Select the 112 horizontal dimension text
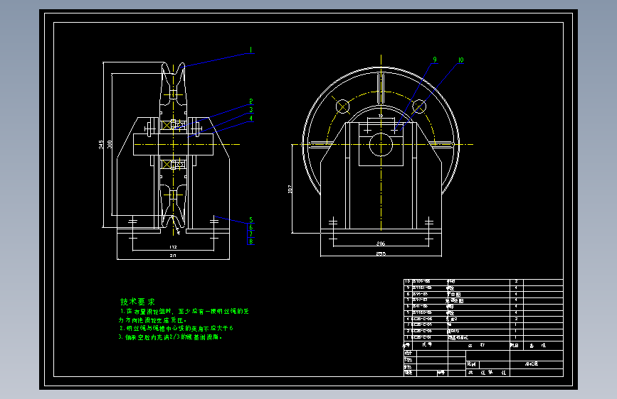Screen dimensions: 617x399 click(173, 247)
